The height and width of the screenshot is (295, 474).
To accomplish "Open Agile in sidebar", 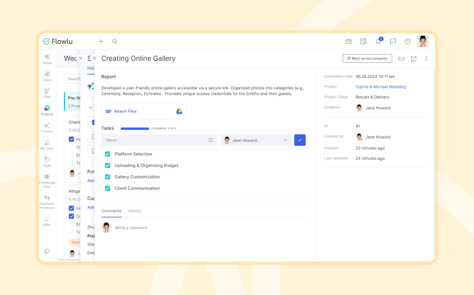I will click(47, 162).
